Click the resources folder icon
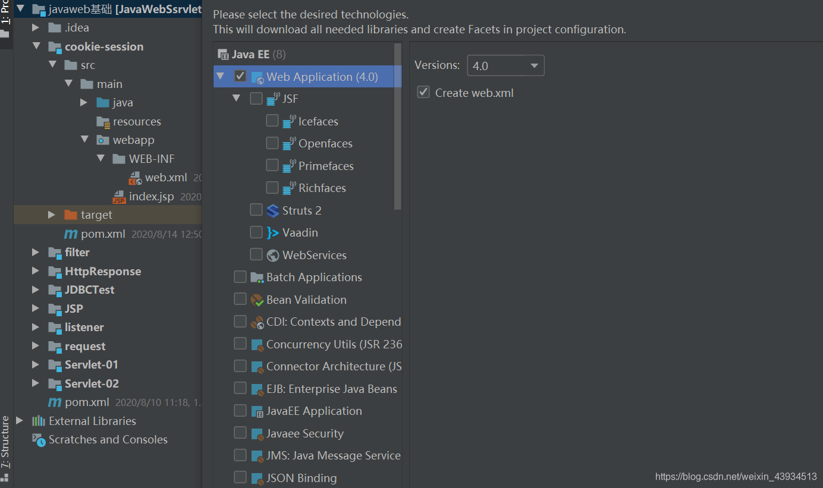The width and height of the screenshot is (823, 488). coord(103,122)
